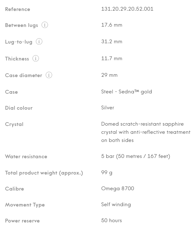Click the Silver dial colour value
This screenshot has height=230, width=195.
[x=108, y=108]
